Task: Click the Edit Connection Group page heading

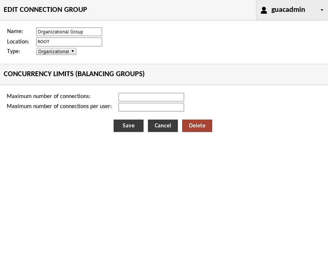Action: pos(45,10)
